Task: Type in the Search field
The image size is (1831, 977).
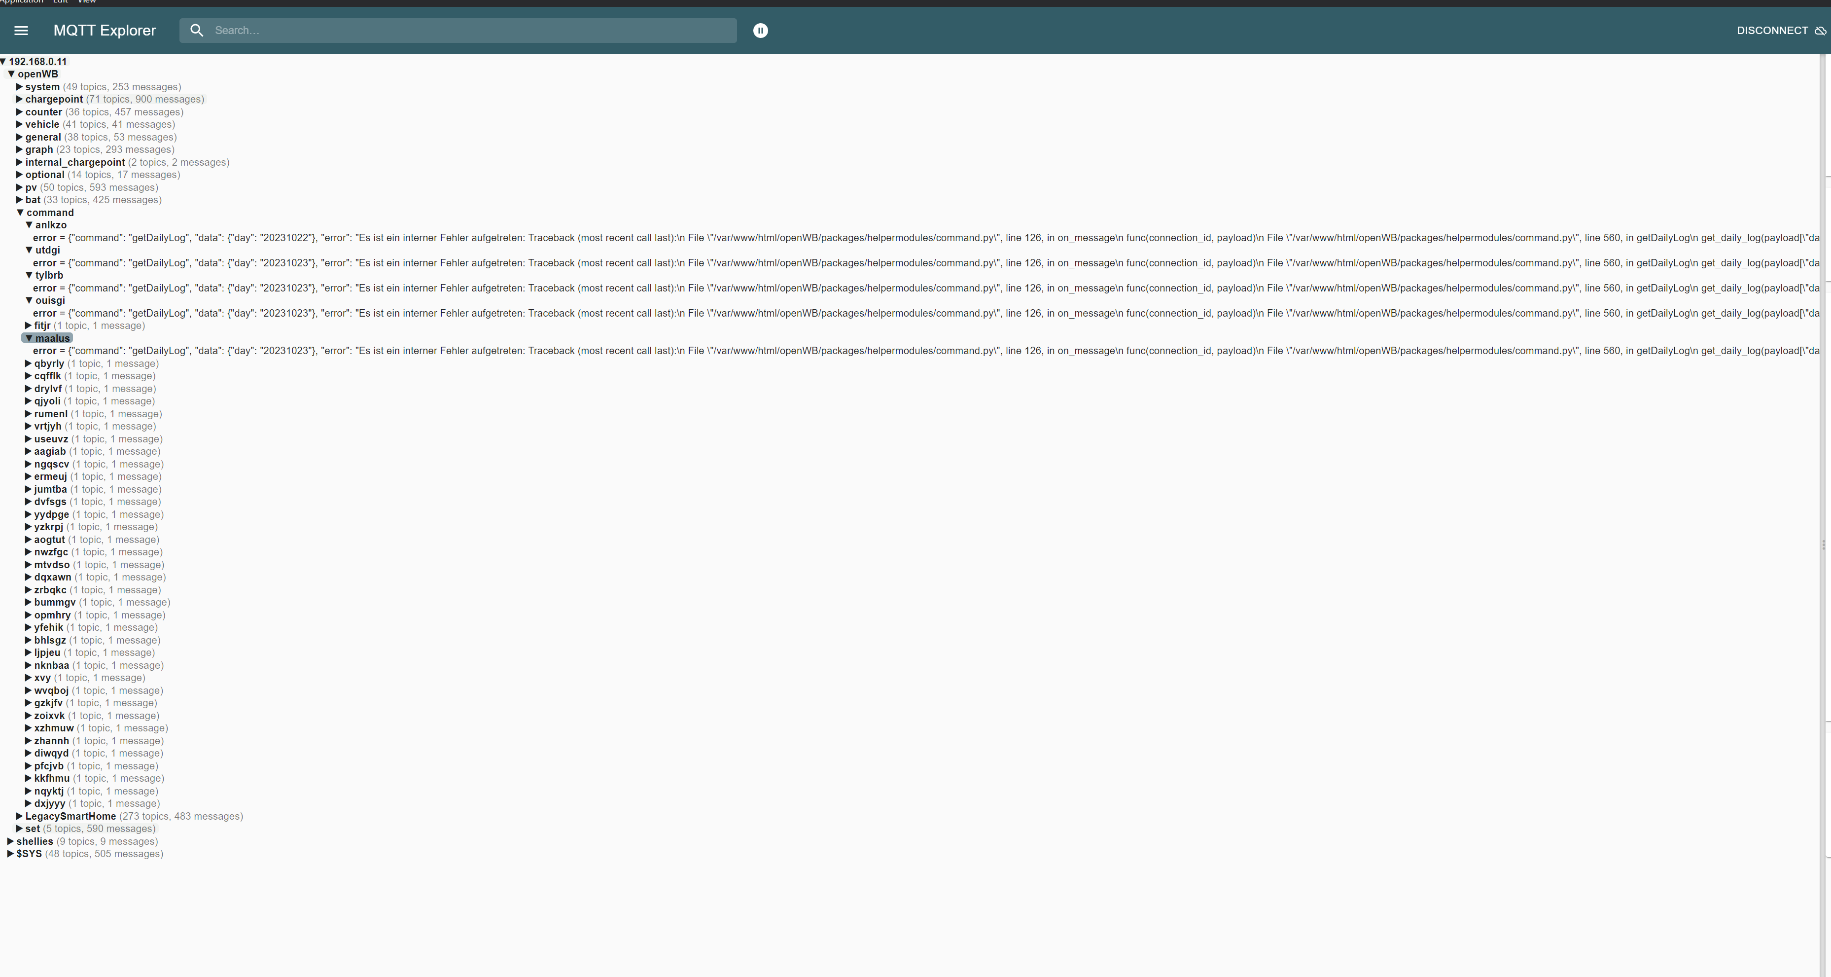Action: click(469, 31)
